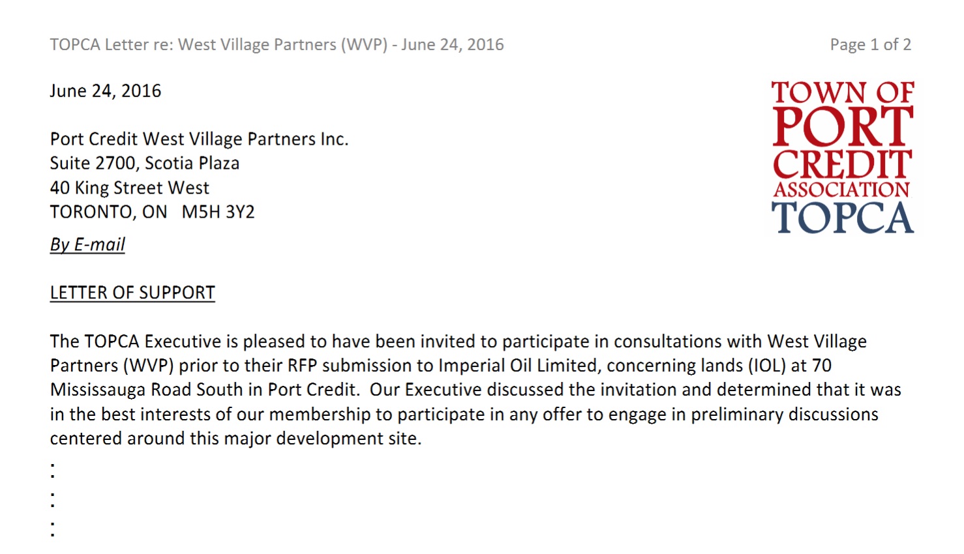Image resolution: width=964 pixels, height=554 pixels.
Task: Click "Mississauga Road South" in the paragraph
Action: click(151, 390)
